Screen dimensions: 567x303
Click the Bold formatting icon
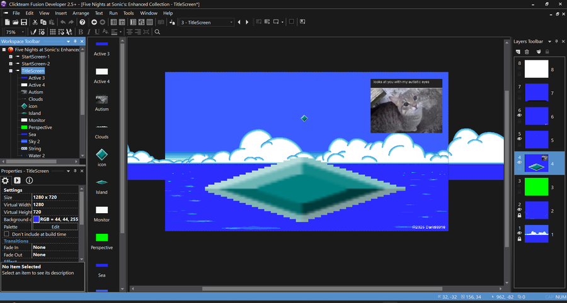(81, 31)
